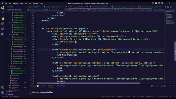Click the unsaved dot on site-list.component.html tab

[87, 7]
